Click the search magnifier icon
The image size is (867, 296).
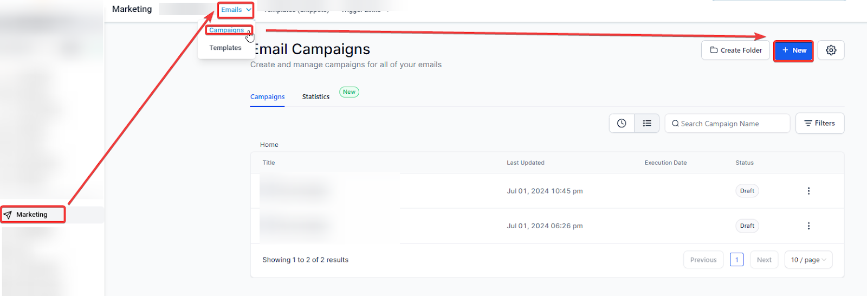tap(675, 124)
